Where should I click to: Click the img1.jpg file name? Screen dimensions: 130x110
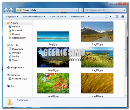[53, 44]
